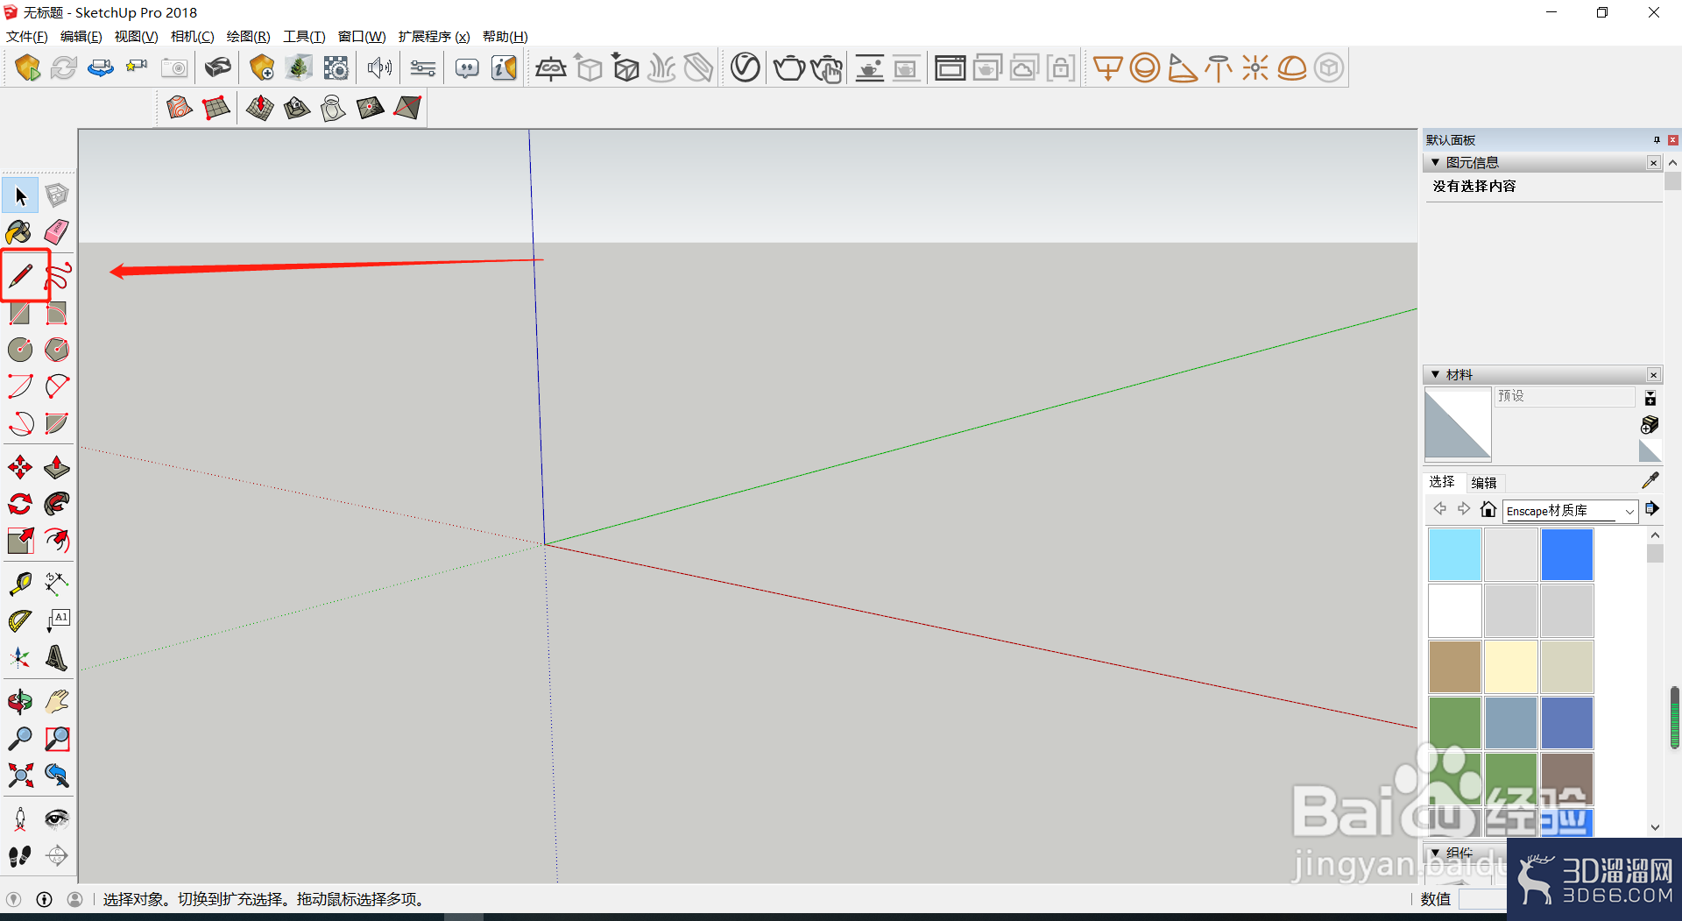Collapse the 材料 panel section
This screenshot has width=1682, height=921.
1435,375
